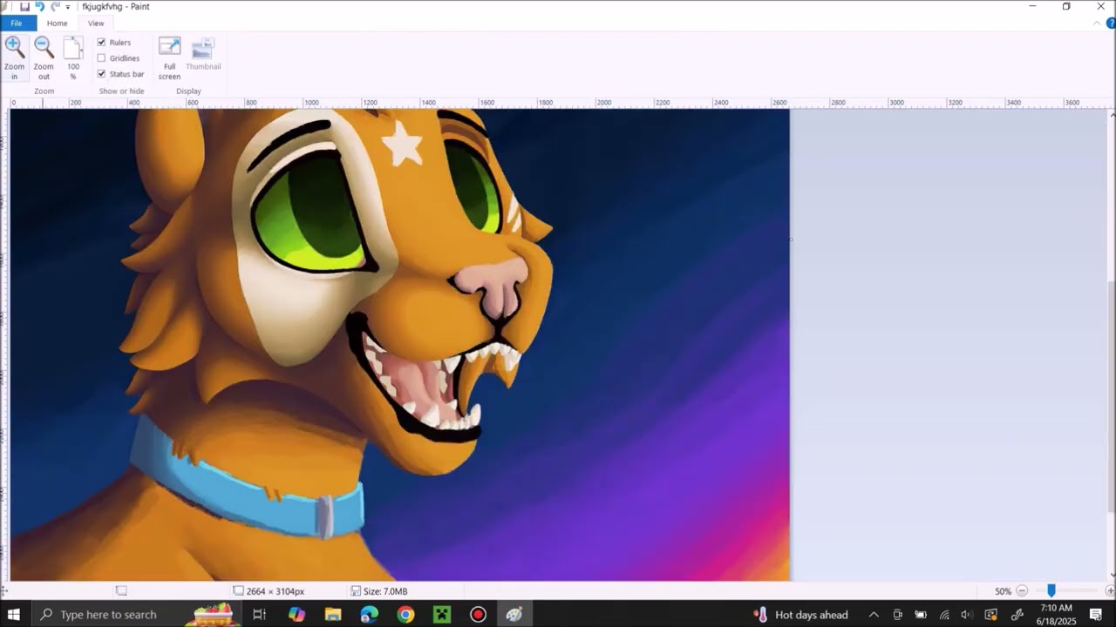Open the volume speaker tray icon
This screenshot has height=627, width=1116.
pyautogui.click(x=967, y=615)
